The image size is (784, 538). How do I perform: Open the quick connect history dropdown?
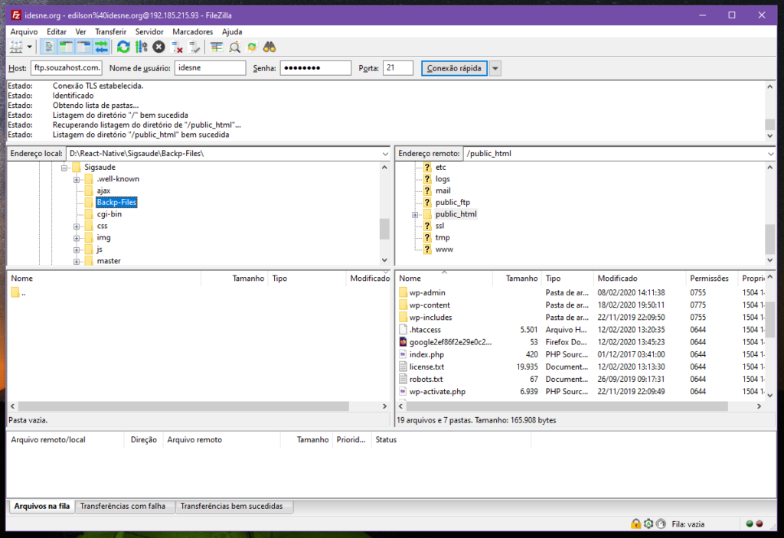(x=495, y=68)
